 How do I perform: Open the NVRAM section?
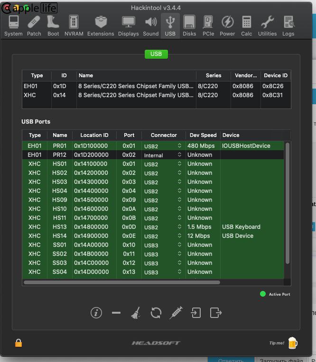click(x=74, y=26)
